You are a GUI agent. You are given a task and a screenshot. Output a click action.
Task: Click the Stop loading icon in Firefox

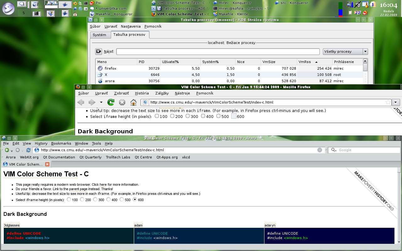pyautogui.click(x=122, y=102)
